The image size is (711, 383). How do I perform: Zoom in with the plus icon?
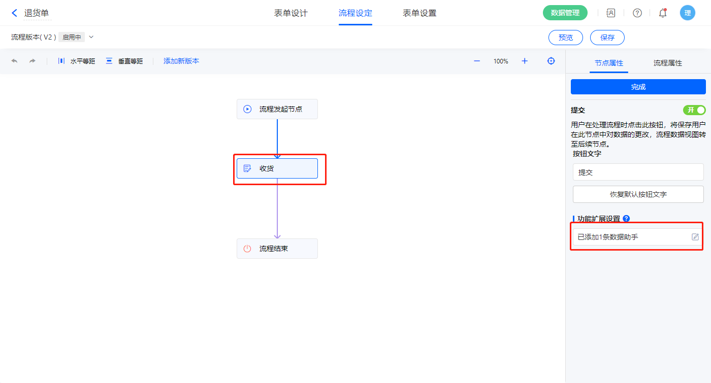(525, 61)
